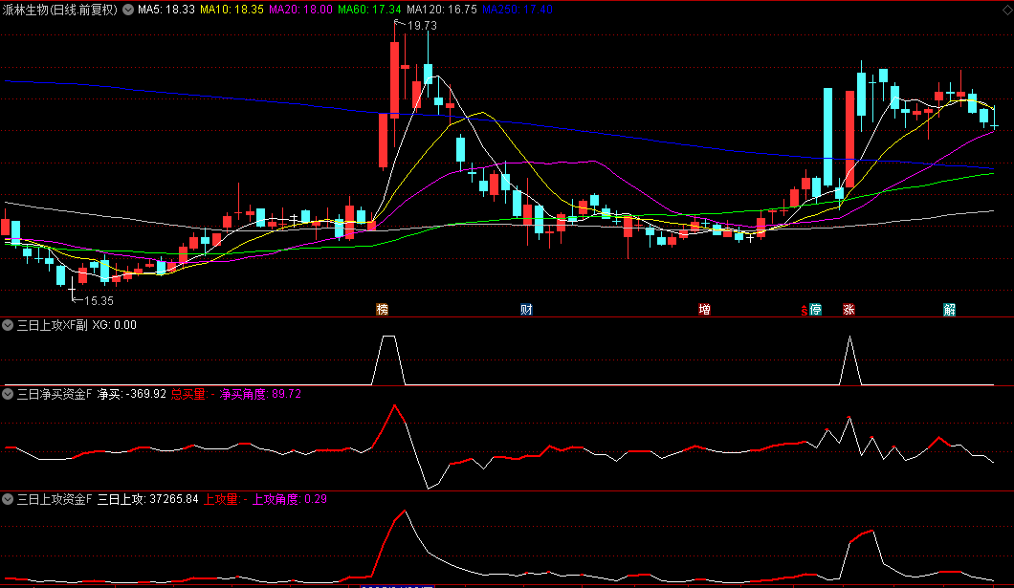The image size is (1014, 588).
Task: Select the magenta MA20 moving average label
Action: pyautogui.click(x=301, y=9)
